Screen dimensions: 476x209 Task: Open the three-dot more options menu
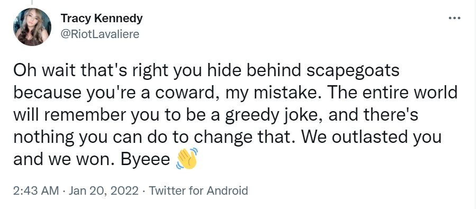[x=454, y=19]
